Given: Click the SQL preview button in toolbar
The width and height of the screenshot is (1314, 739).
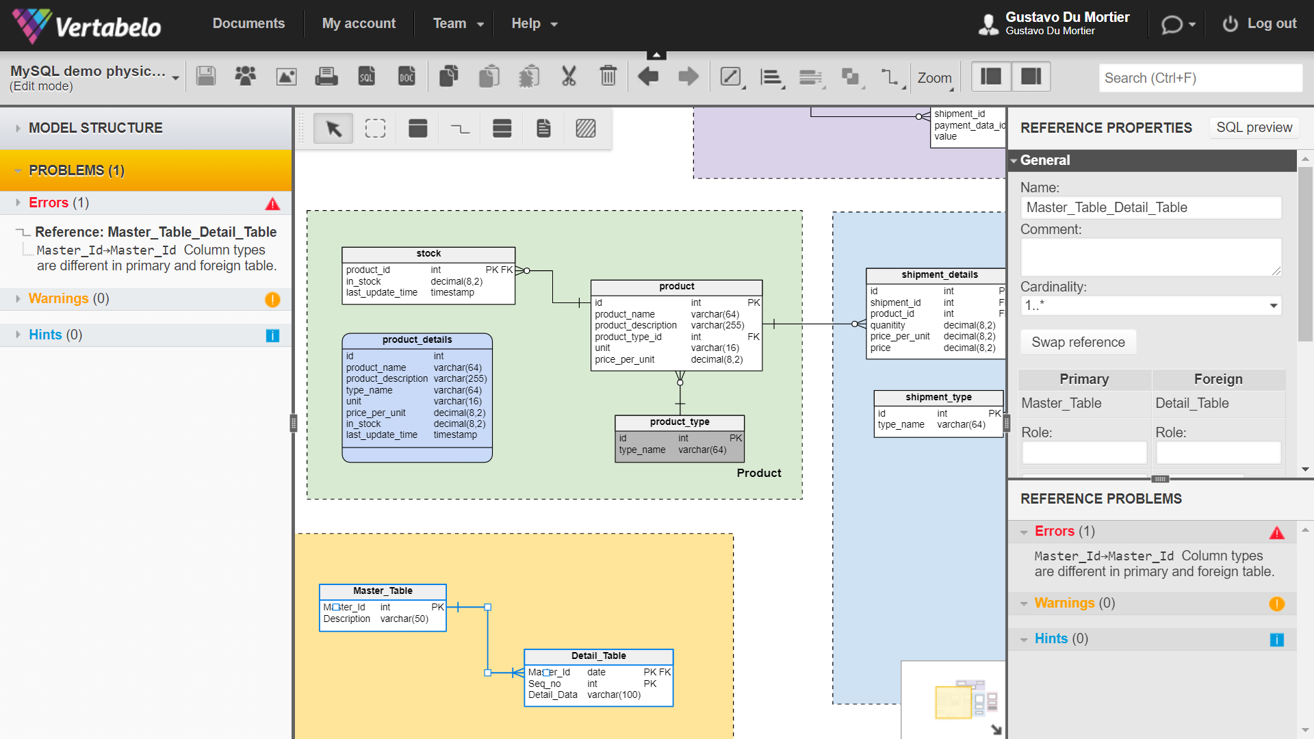Looking at the screenshot, I should pos(1254,127).
